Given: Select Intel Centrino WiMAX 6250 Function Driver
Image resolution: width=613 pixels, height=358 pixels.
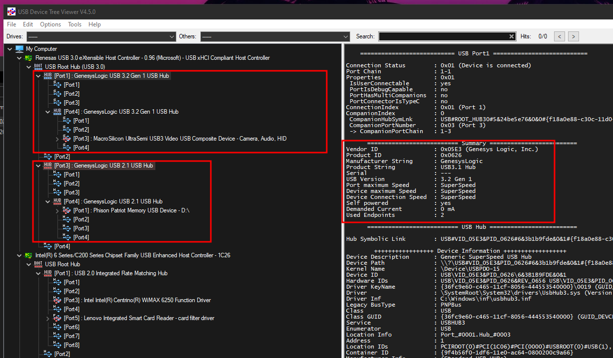Looking at the screenshot, I should tap(137, 300).
